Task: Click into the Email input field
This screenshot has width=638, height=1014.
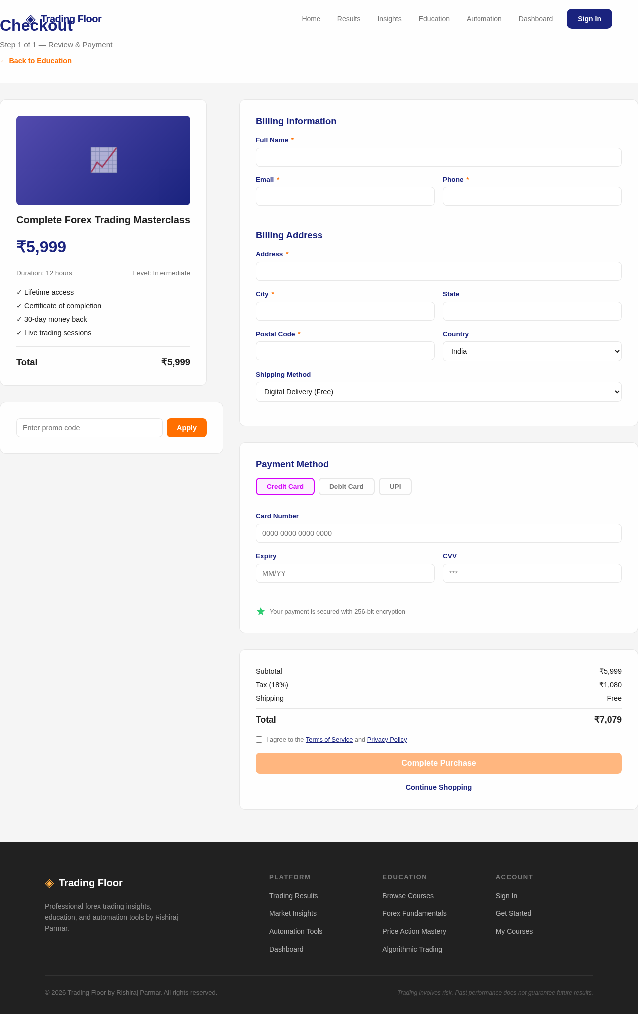Action: (345, 196)
